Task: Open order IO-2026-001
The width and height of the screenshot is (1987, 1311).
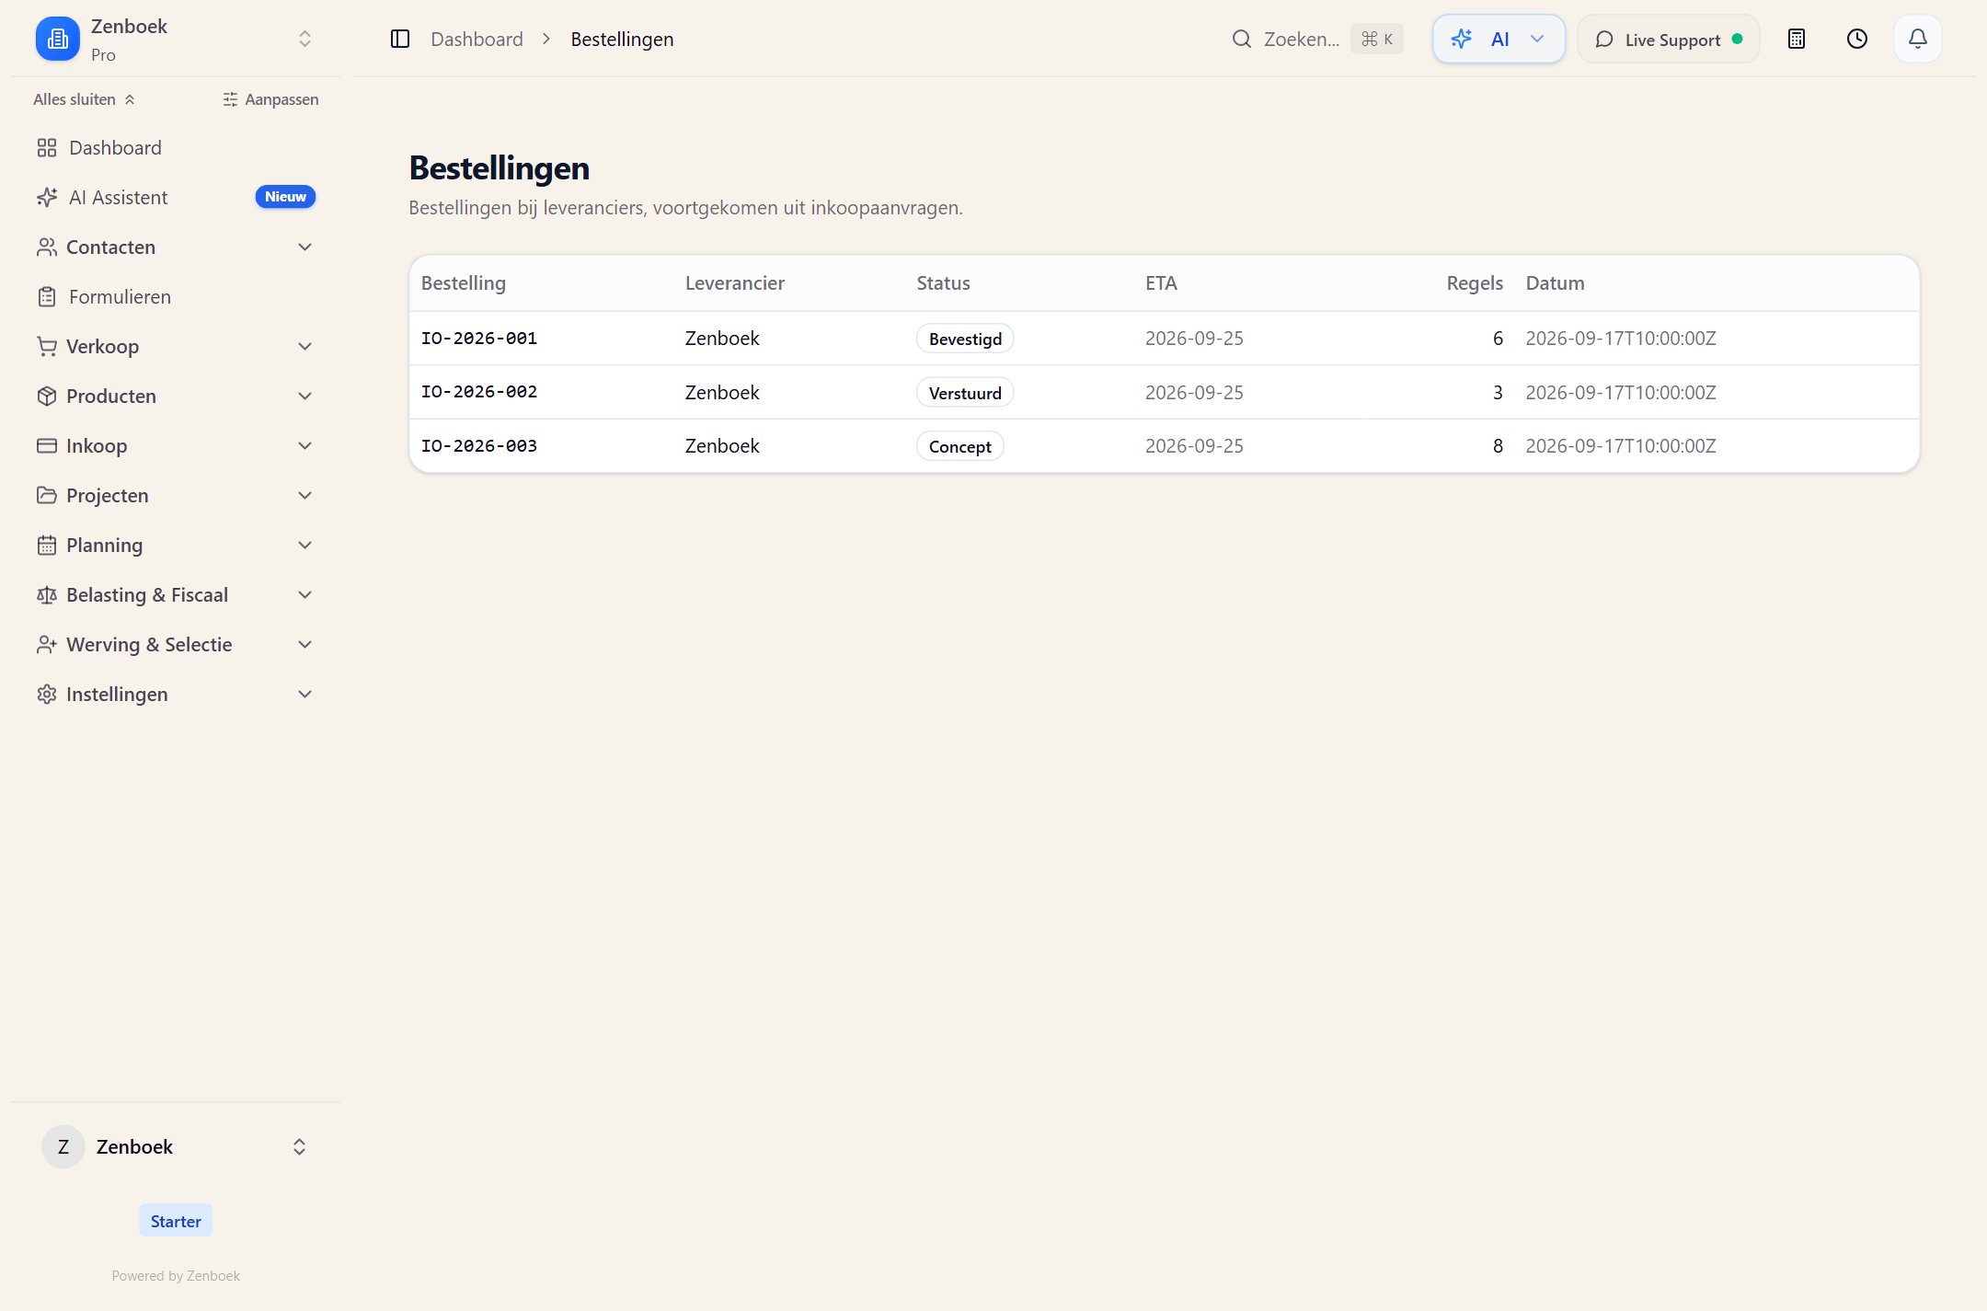Action: coord(479,338)
